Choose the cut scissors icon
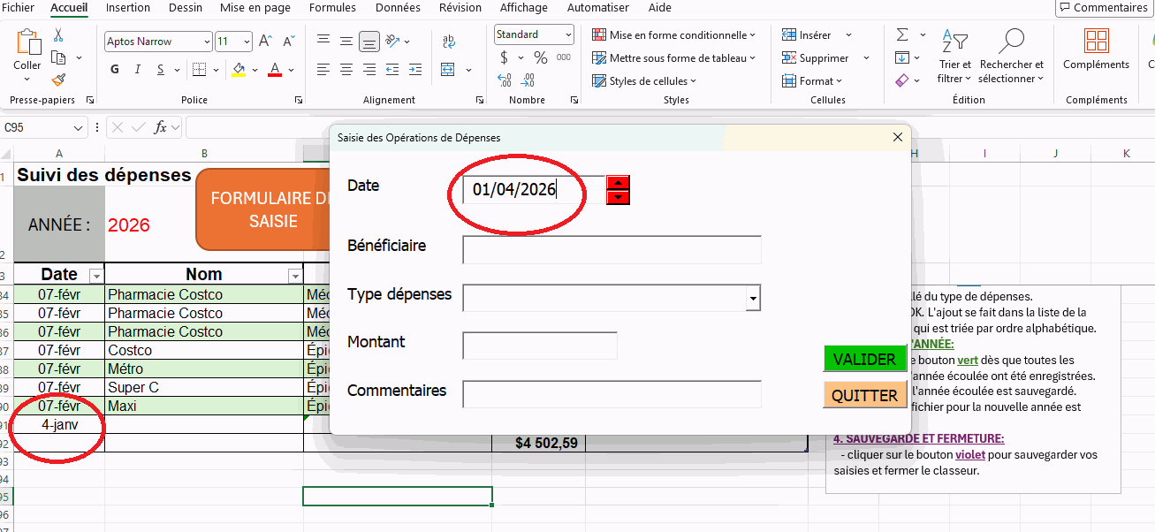The image size is (1155, 532). 58,35
